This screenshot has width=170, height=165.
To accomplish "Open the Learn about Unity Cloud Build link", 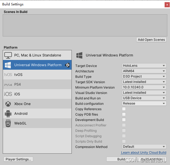I will tap(144, 153).
